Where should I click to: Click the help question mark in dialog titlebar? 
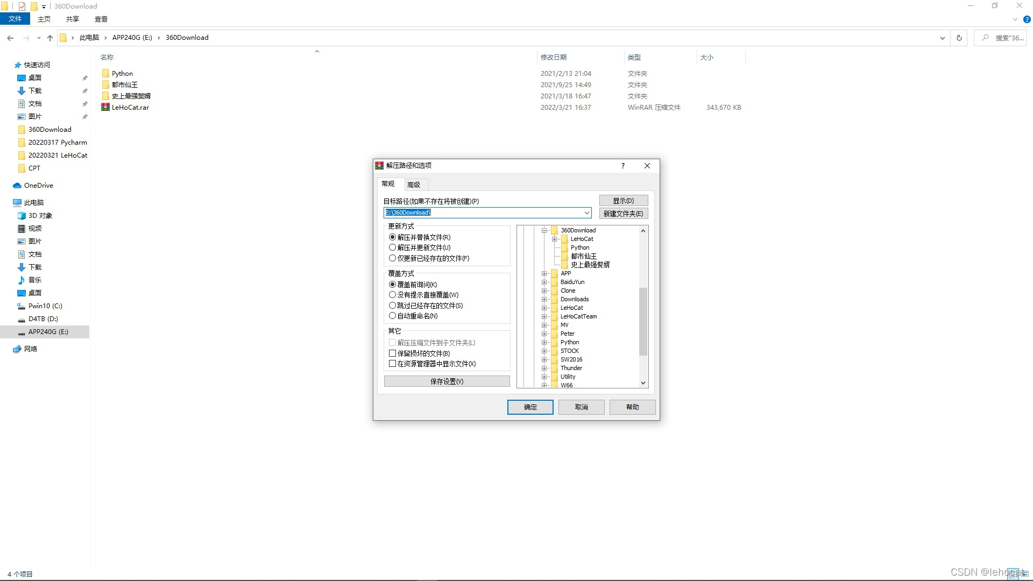click(x=623, y=166)
